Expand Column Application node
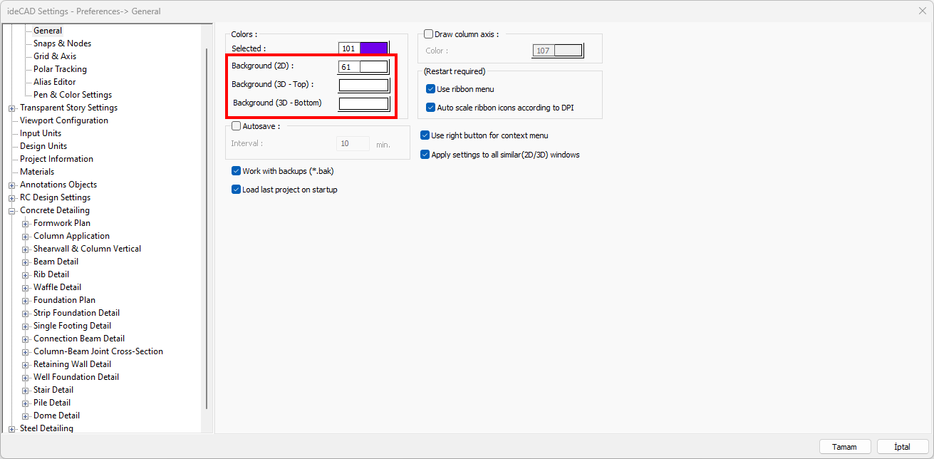The image size is (934, 459). click(x=25, y=237)
